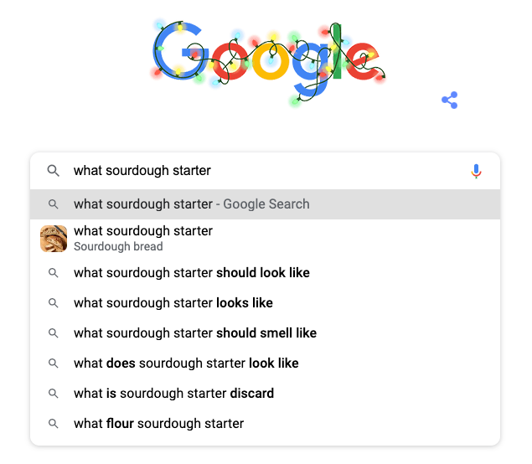Select 'what sourdough starter - Google Search' suggestion
Screen dimensions: 532x464
[191, 204]
